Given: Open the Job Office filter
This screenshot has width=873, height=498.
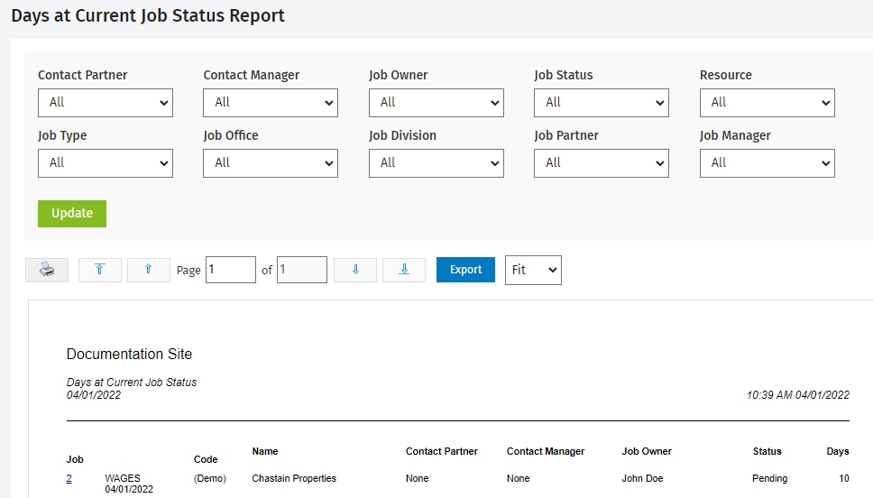Looking at the screenshot, I should tap(271, 163).
